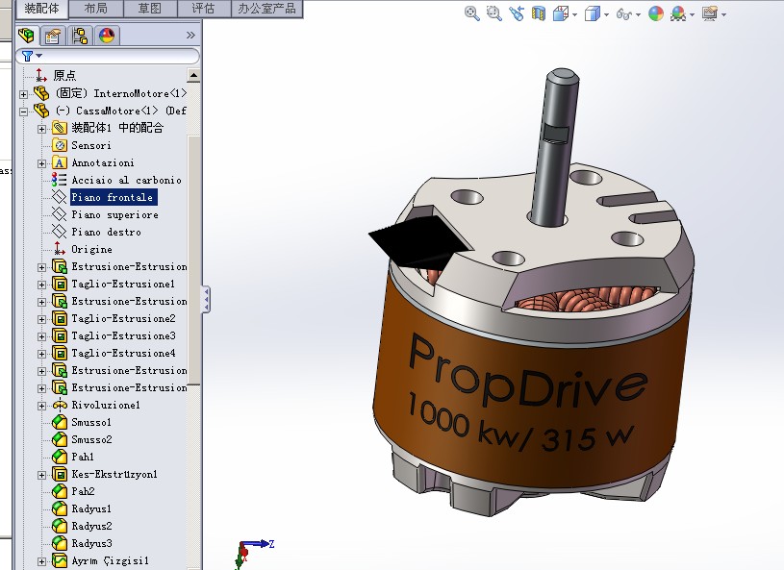Click the Zoom to Fit magnifier icon

[x=472, y=13]
